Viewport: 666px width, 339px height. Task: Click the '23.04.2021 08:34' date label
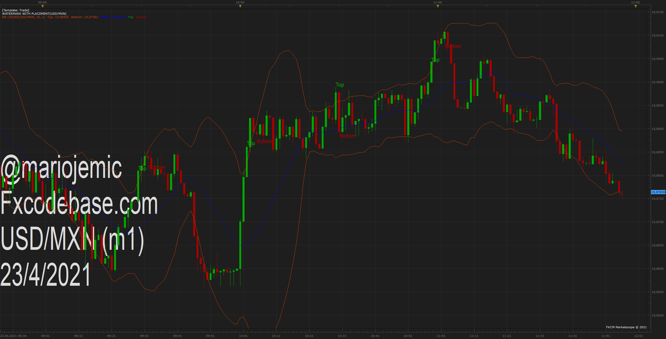[13, 336]
